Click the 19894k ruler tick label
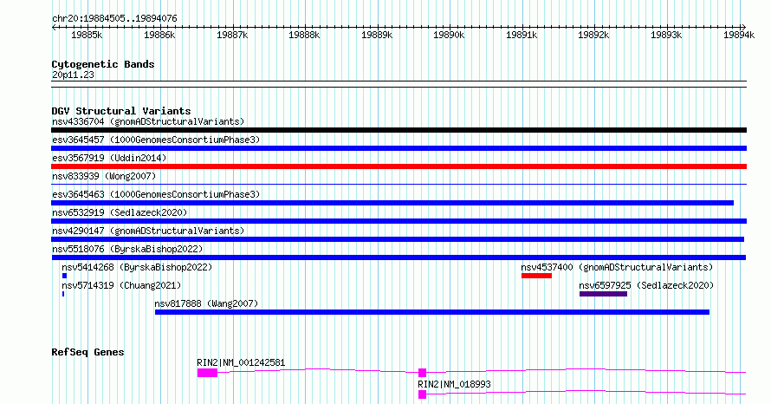This screenshot has width=771, height=404. pos(739,35)
